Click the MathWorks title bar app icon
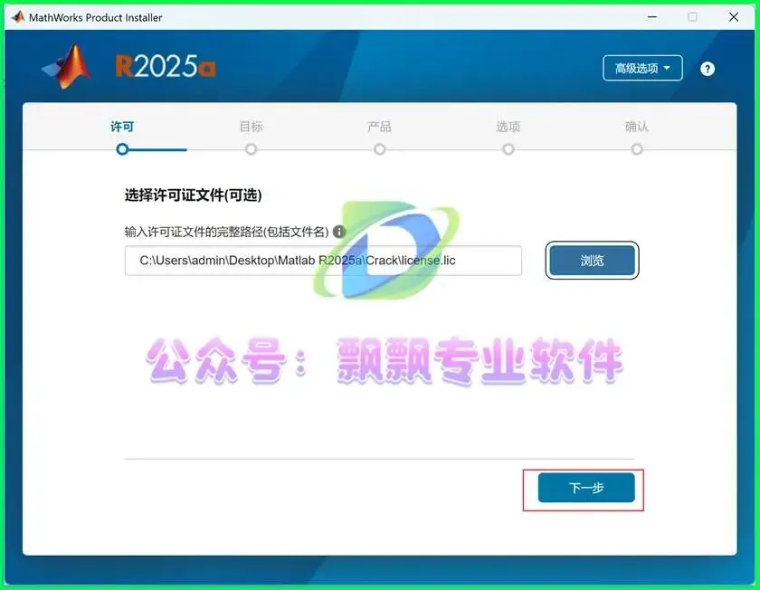 [18, 17]
